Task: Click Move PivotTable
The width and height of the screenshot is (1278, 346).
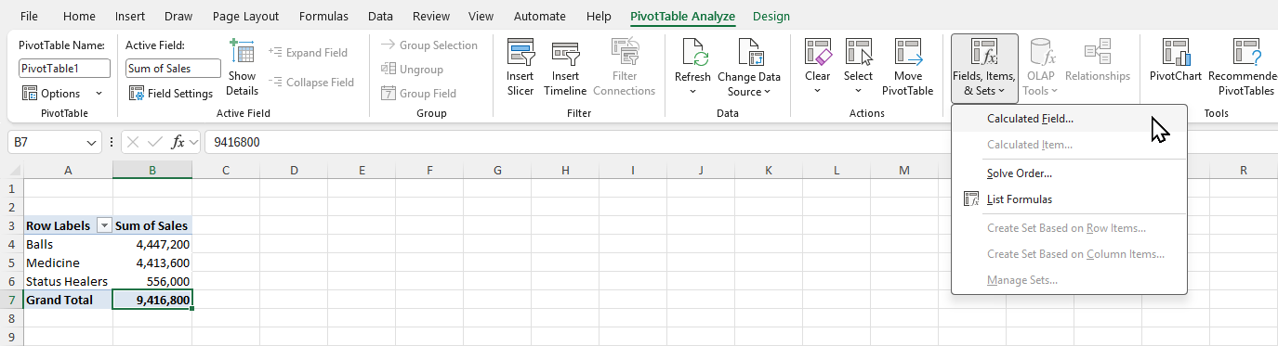Action: click(x=907, y=69)
